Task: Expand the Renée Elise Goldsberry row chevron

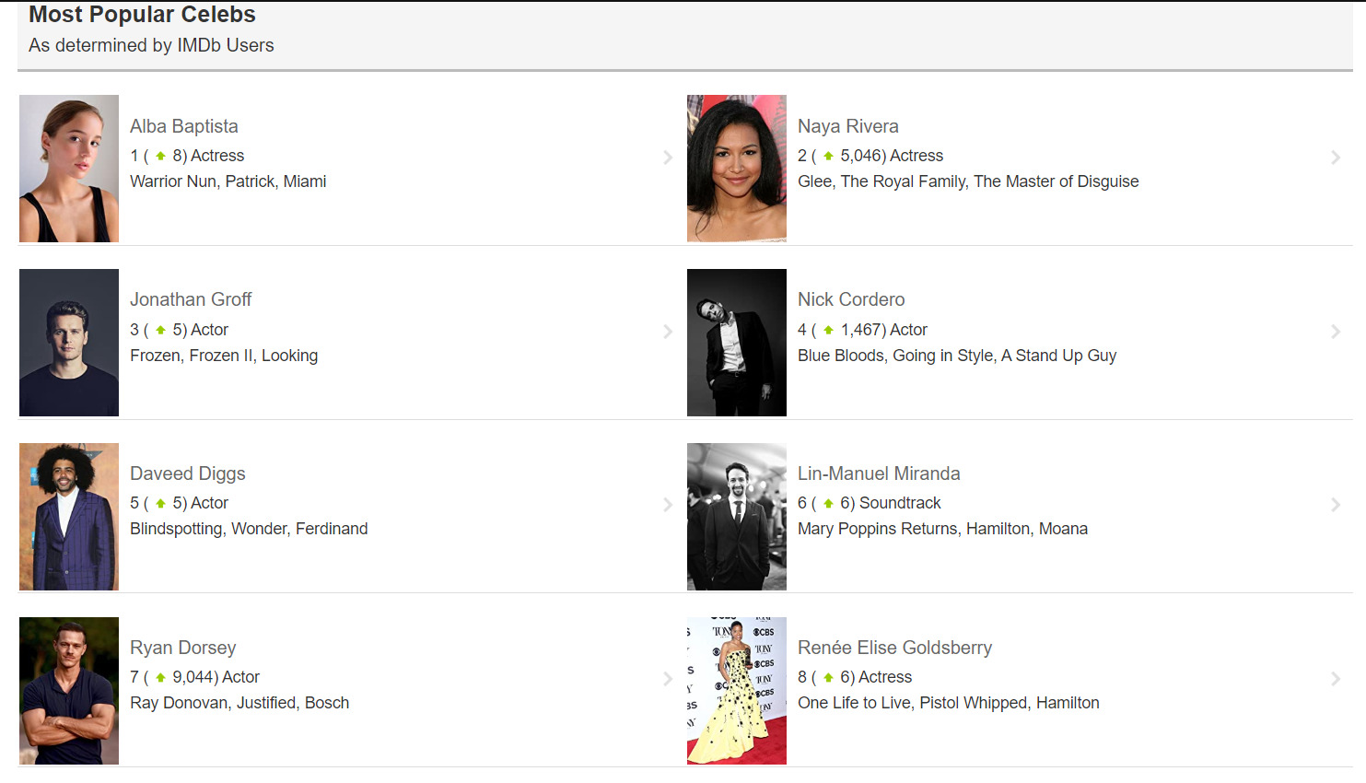Action: point(1337,679)
